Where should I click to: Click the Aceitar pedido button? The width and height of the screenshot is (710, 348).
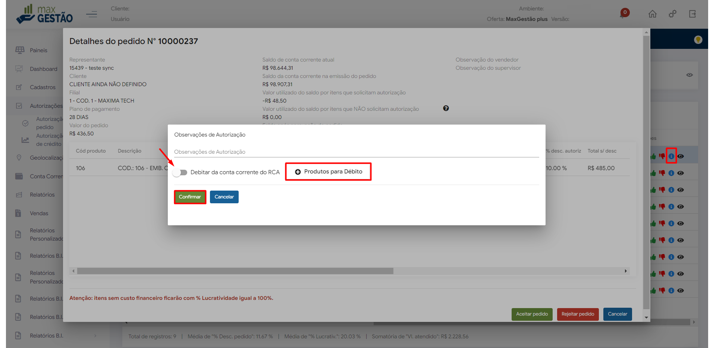pyautogui.click(x=532, y=314)
